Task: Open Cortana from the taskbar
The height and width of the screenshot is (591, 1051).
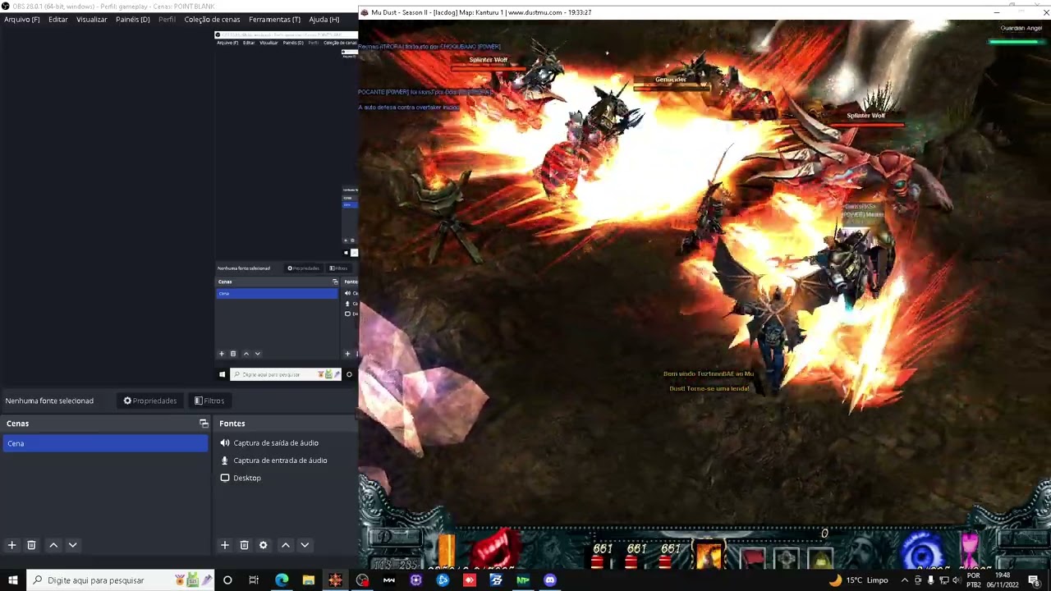Action: tap(227, 580)
